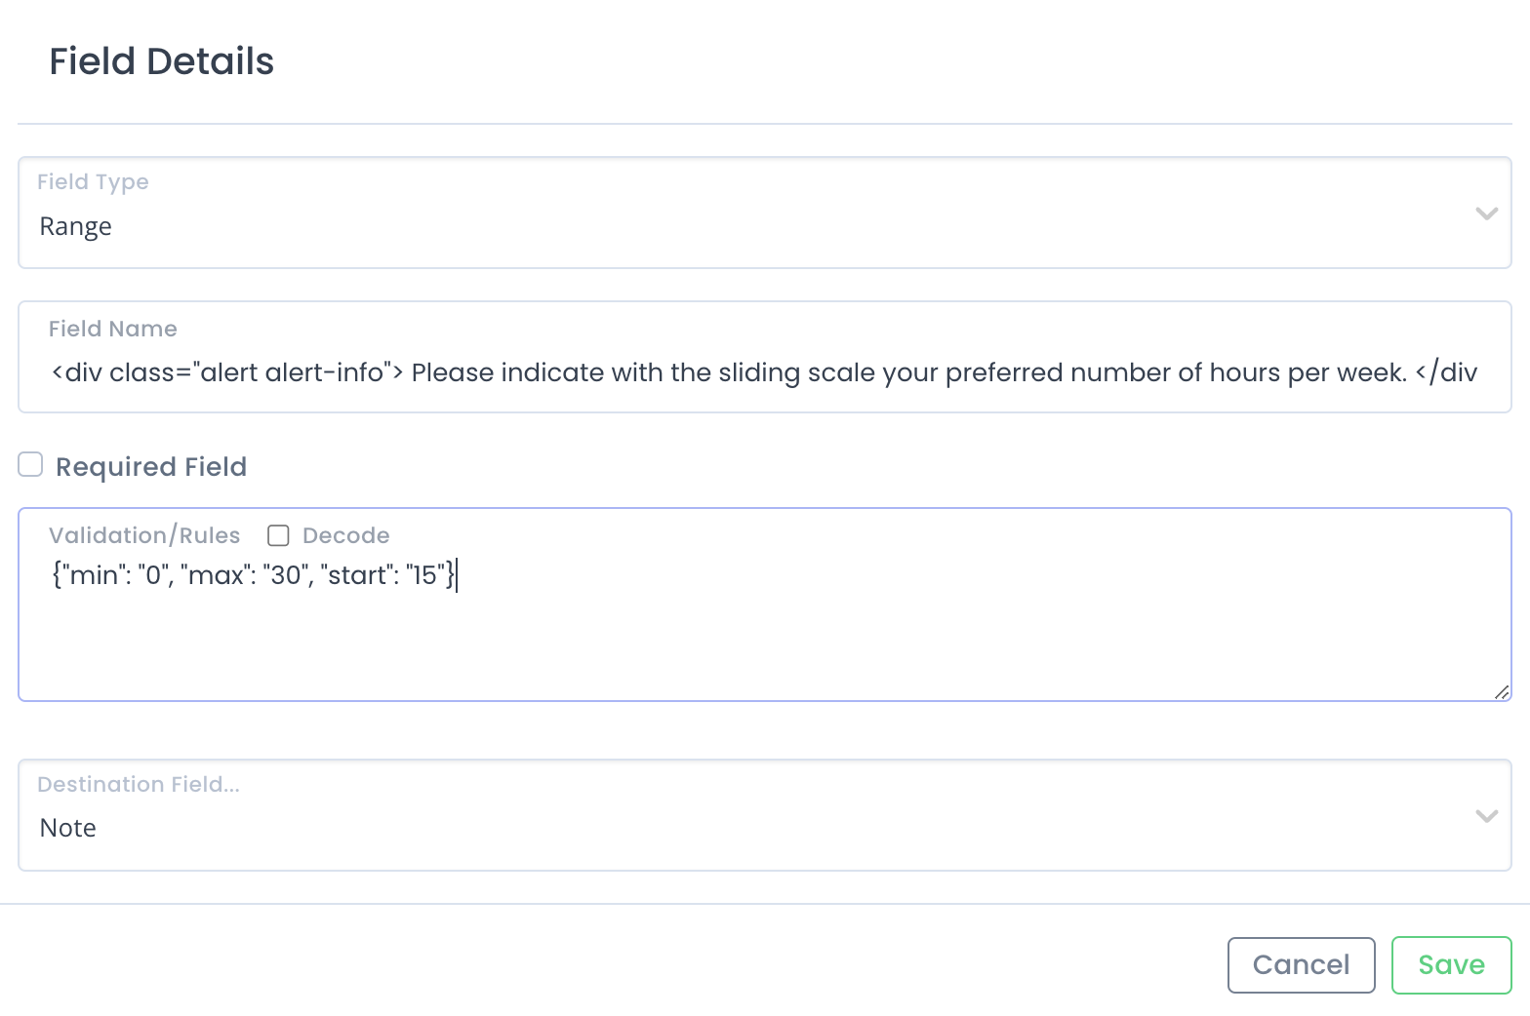Click inside the Validation/Rules text area

pyautogui.click(x=764, y=605)
